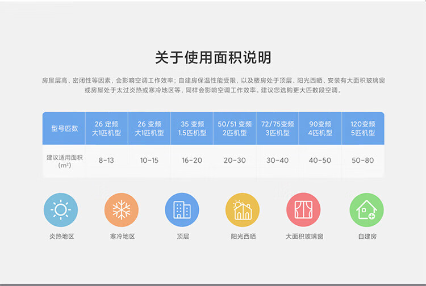
Task: Click the 90变频 4匹机型 column header
Action: 320,128
